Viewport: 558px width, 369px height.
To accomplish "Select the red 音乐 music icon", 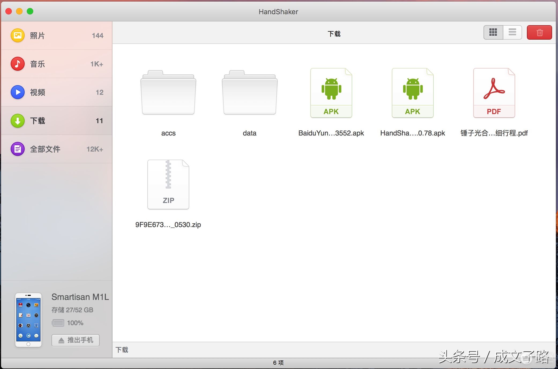I will [18, 64].
